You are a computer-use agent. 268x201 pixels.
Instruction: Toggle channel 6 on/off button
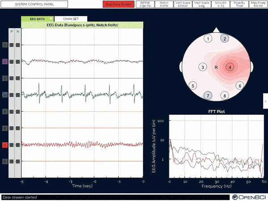point(5,128)
